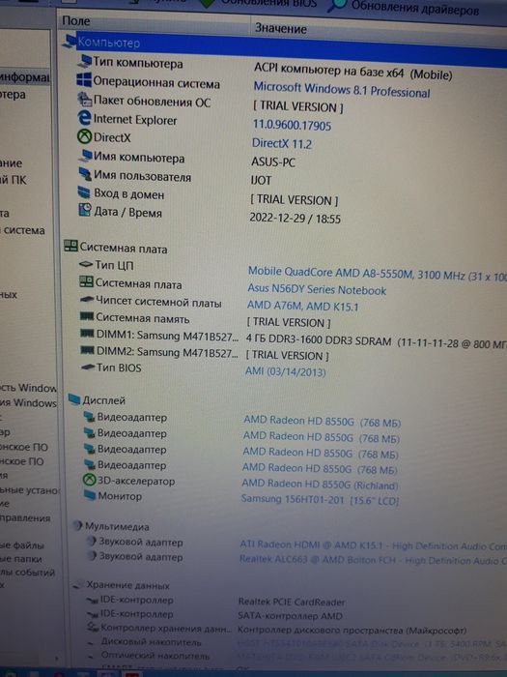The width and height of the screenshot is (507, 677).
Task: Click the Дисплей group header icon
Action: [74, 399]
